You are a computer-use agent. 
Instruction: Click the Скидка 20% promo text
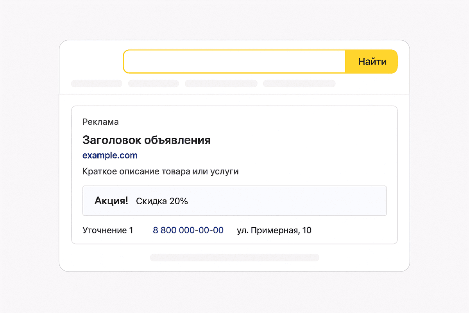[x=162, y=201]
